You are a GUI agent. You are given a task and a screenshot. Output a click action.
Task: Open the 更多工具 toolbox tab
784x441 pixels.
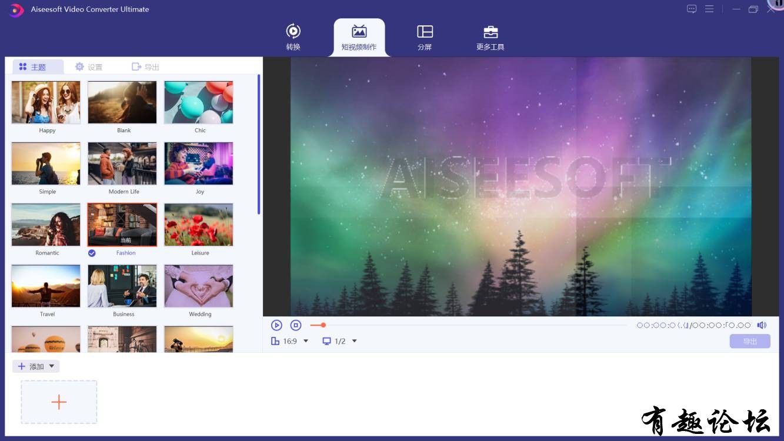pos(491,37)
